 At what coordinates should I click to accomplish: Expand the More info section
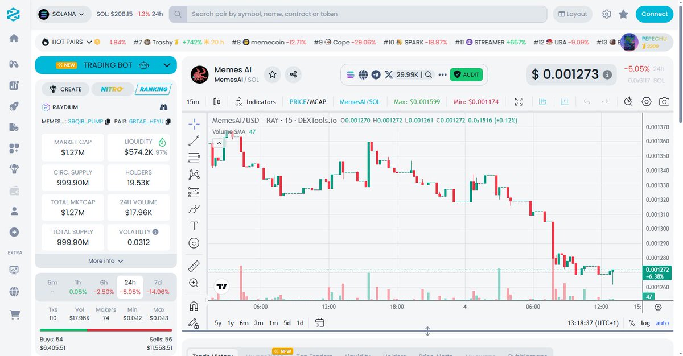pyautogui.click(x=105, y=260)
